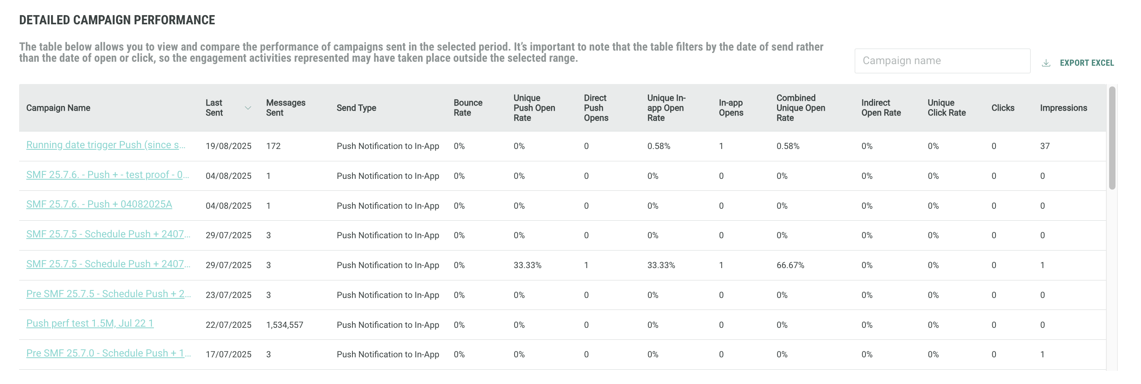Sort by the Bounce Rate column header
Viewport: 1141px width, 384px height.
(x=468, y=108)
